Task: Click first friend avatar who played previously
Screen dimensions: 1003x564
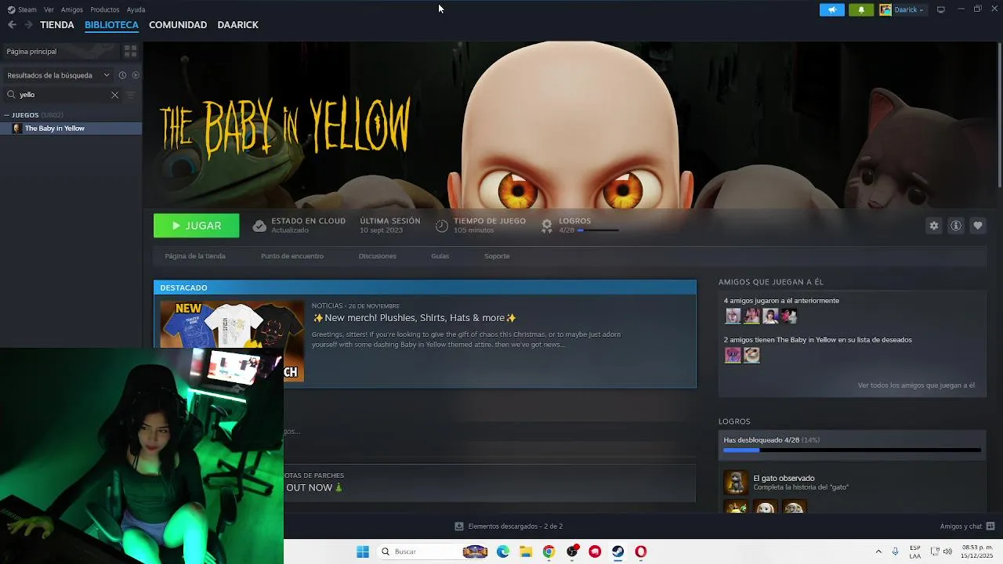Action: pyautogui.click(x=733, y=316)
